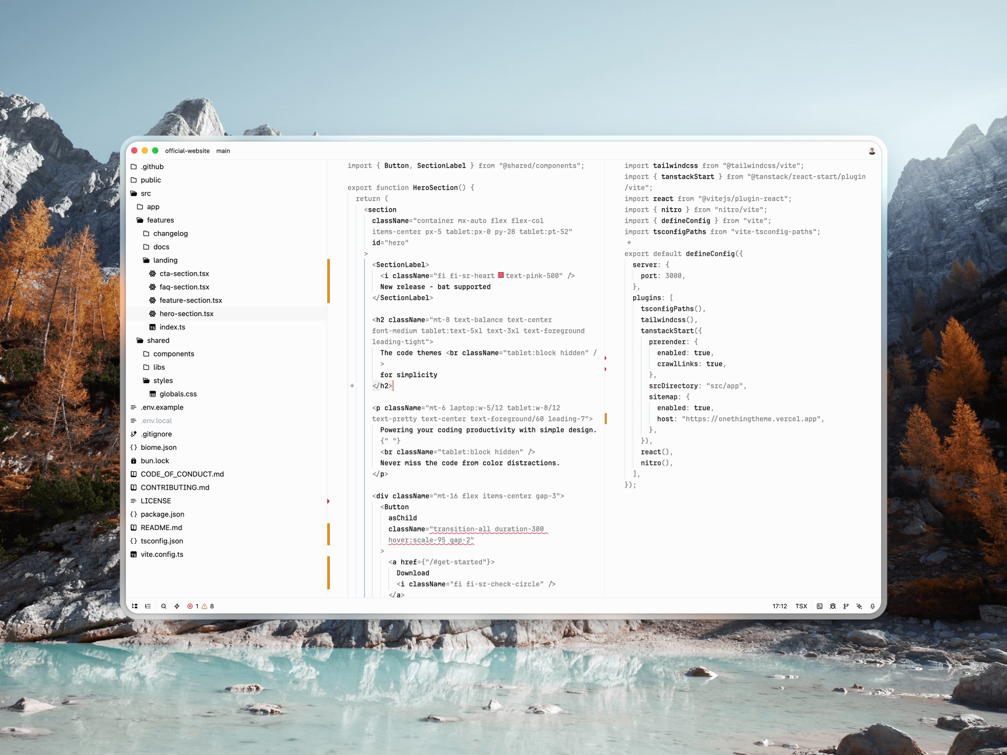Open go-to-line from cursor position 17:12
The height and width of the screenshot is (755, 1007).
coord(779,606)
